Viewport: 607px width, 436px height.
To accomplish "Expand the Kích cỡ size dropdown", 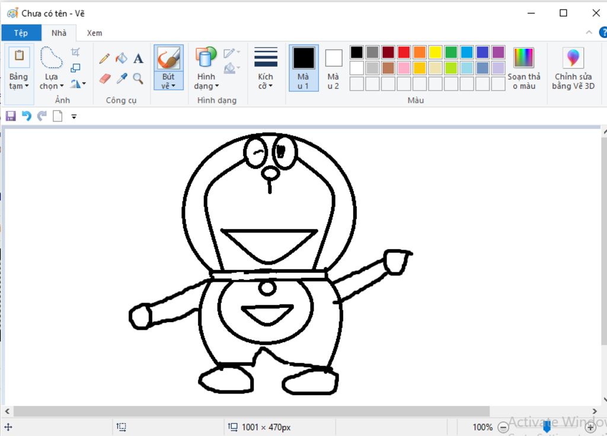I will (x=270, y=85).
